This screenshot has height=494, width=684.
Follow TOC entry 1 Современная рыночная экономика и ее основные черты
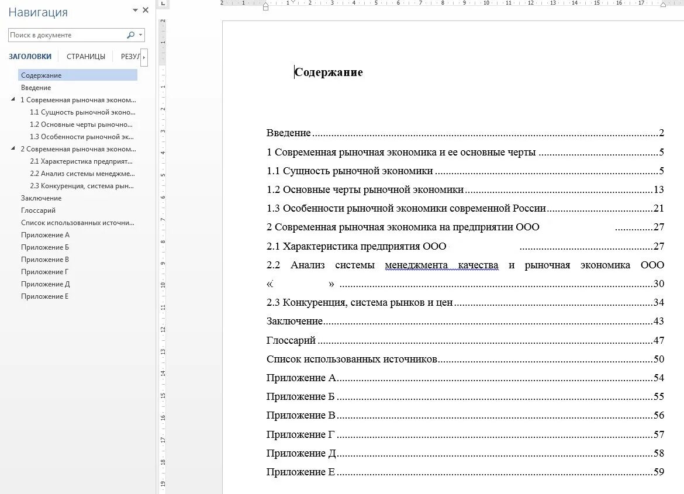pyautogui.click(x=465, y=152)
